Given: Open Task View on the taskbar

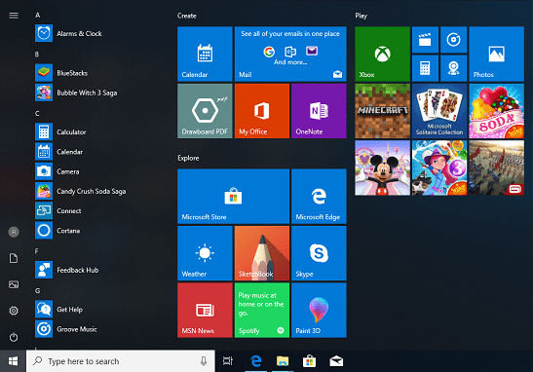Looking at the screenshot, I should [228, 361].
